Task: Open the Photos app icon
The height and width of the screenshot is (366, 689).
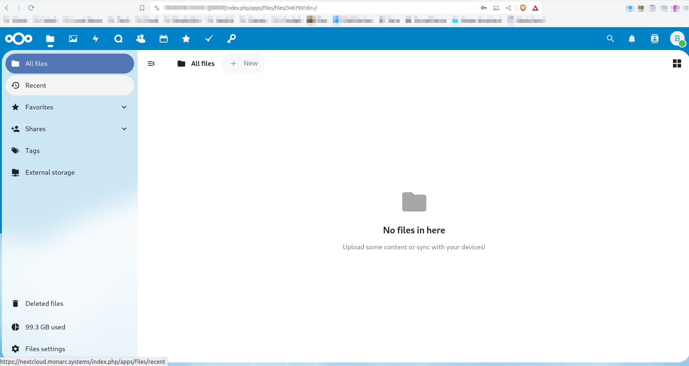Action: (x=73, y=39)
